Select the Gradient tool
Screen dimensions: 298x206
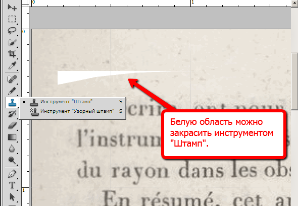click(x=12, y=137)
